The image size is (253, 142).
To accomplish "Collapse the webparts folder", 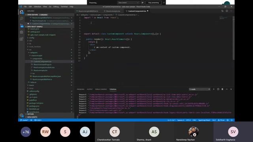I will [x=33, y=52].
